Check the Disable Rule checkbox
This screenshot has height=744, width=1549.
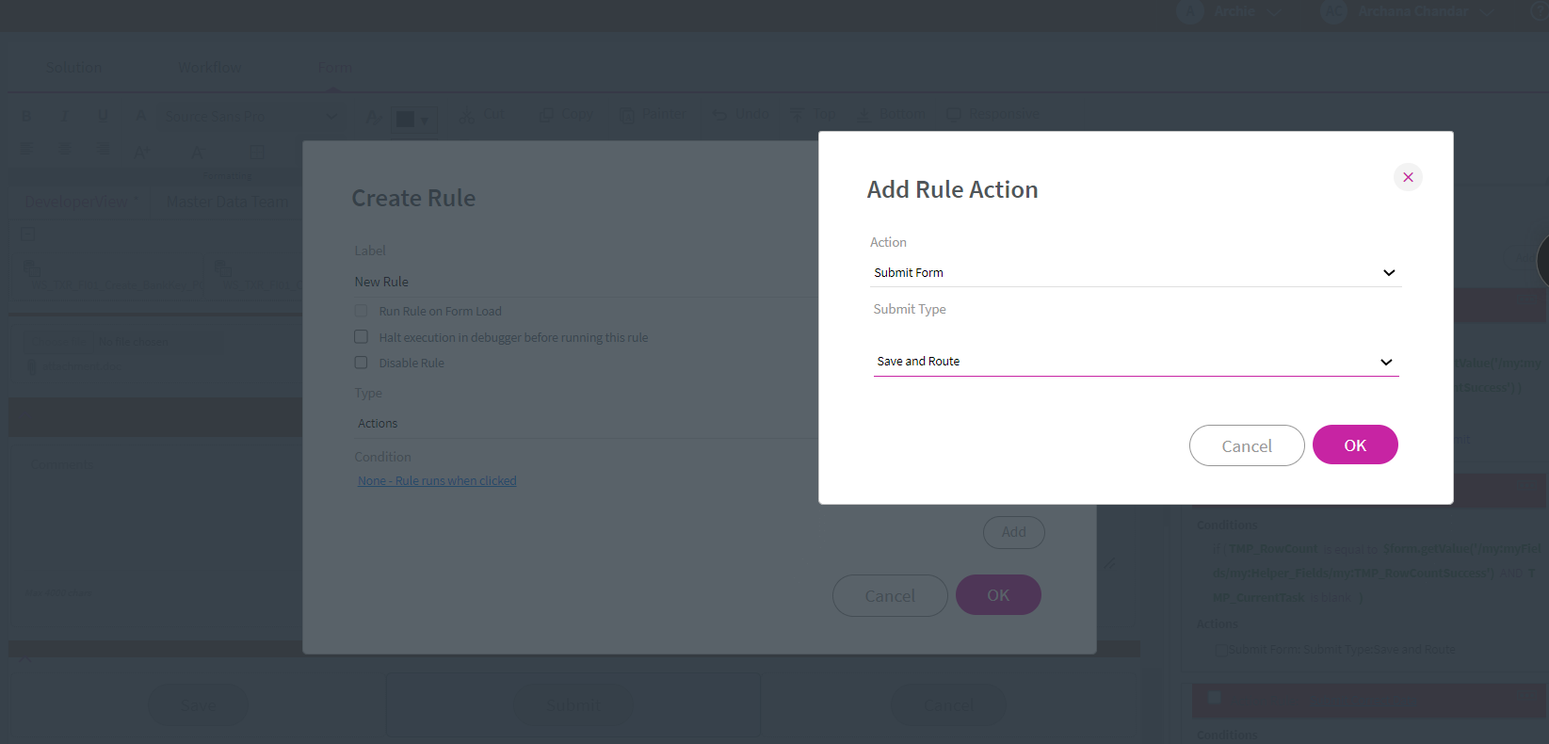(361, 363)
